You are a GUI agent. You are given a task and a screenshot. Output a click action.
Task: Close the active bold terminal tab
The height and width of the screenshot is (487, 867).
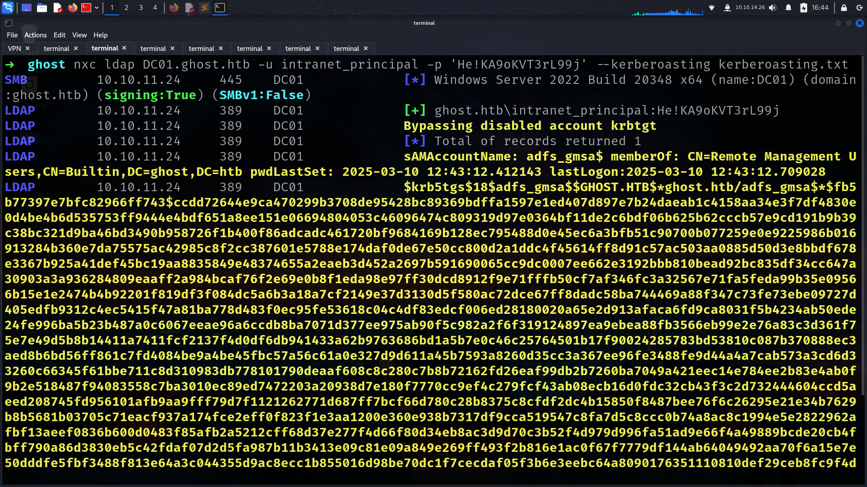click(x=124, y=48)
